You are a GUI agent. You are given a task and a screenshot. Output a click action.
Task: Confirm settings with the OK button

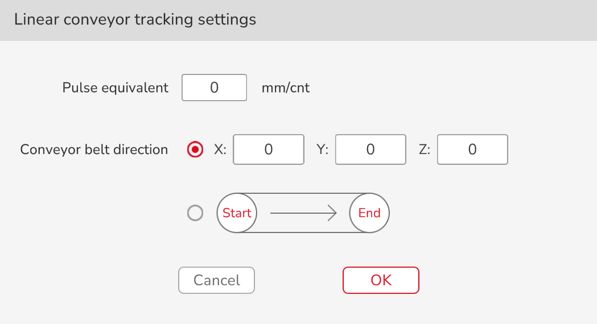381,280
